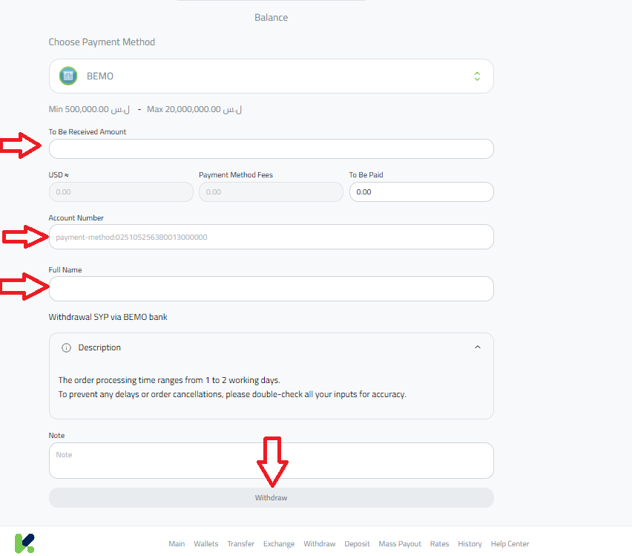Check current Rates via the footer link
Image resolution: width=632 pixels, height=556 pixels.
[x=439, y=543]
